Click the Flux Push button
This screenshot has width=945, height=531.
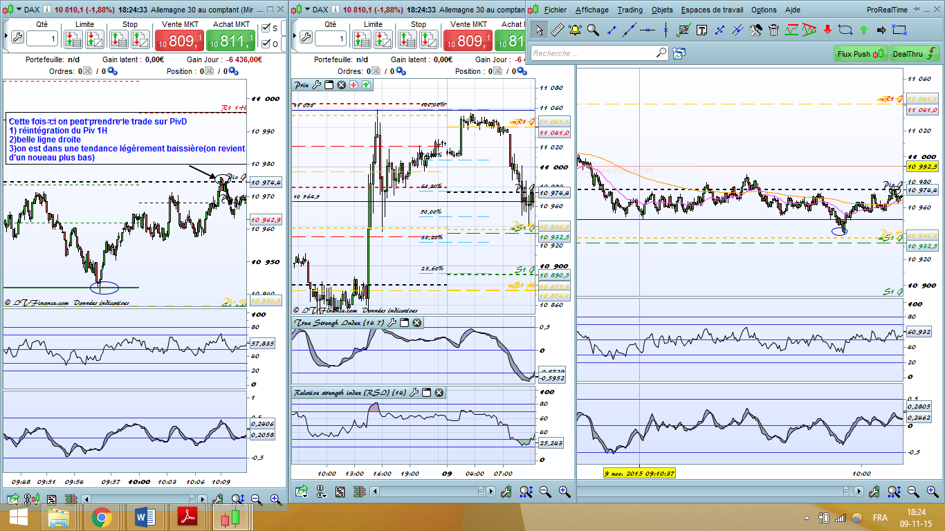(x=860, y=54)
